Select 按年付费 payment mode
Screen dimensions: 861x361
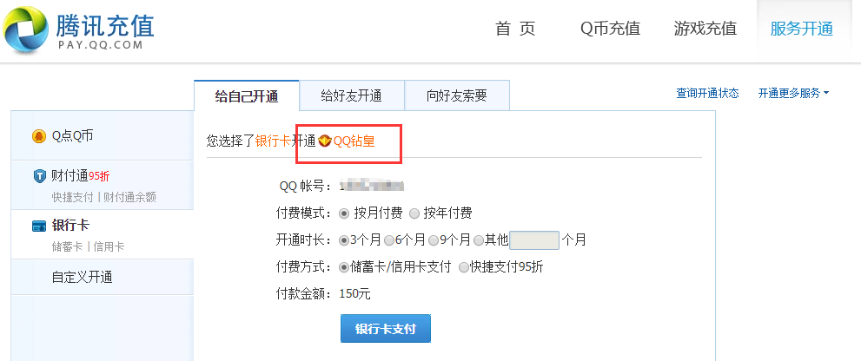click(x=414, y=213)
